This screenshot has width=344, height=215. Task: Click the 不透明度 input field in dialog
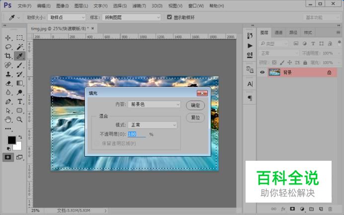pyautogui.click(x=137, y=134)
